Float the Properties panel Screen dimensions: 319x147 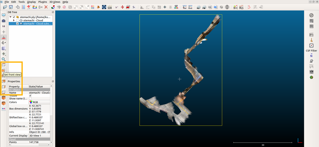[x=53, y=81]
